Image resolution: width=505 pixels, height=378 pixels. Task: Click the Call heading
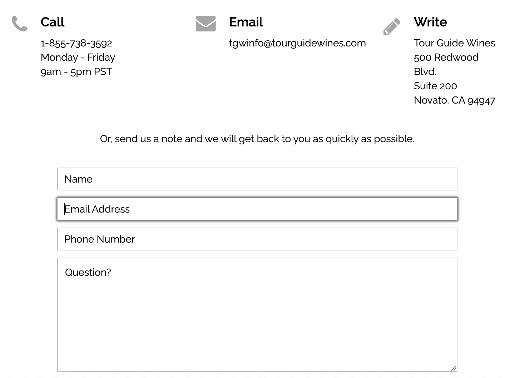point(53,22)
